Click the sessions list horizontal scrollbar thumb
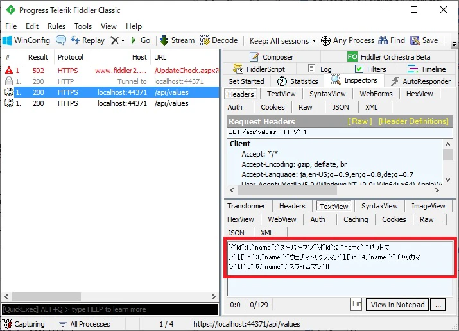 tap(46, 296)
